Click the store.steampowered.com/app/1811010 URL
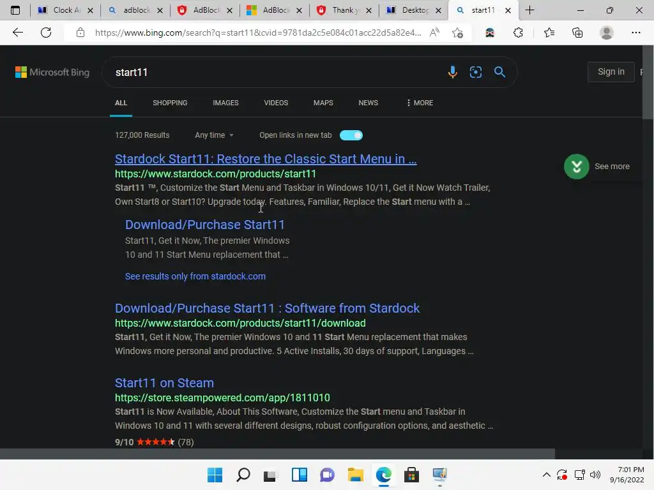Screen dimensions: 654x490 coord(222,397)
